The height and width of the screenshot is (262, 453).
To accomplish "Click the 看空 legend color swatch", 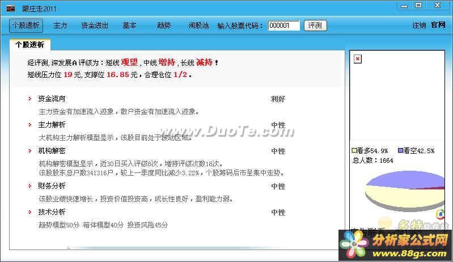I will point(400,150).
